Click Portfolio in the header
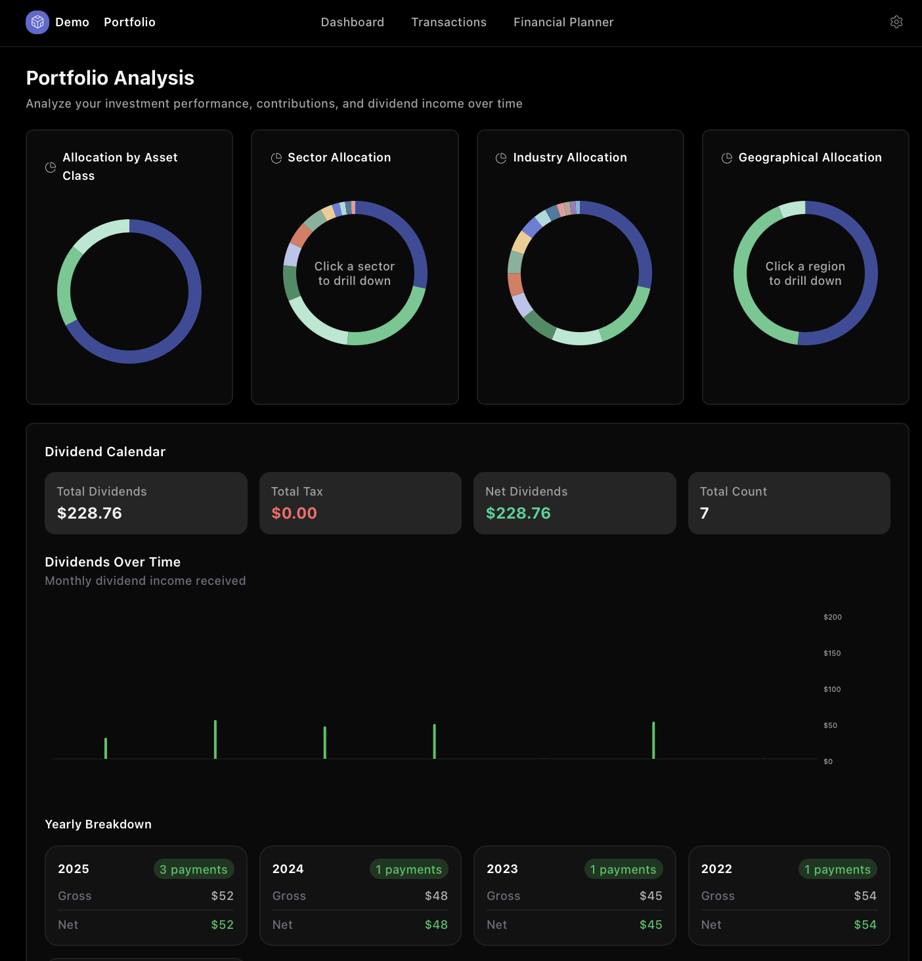The height and width of the screenshot is (961, 922). 129,22
